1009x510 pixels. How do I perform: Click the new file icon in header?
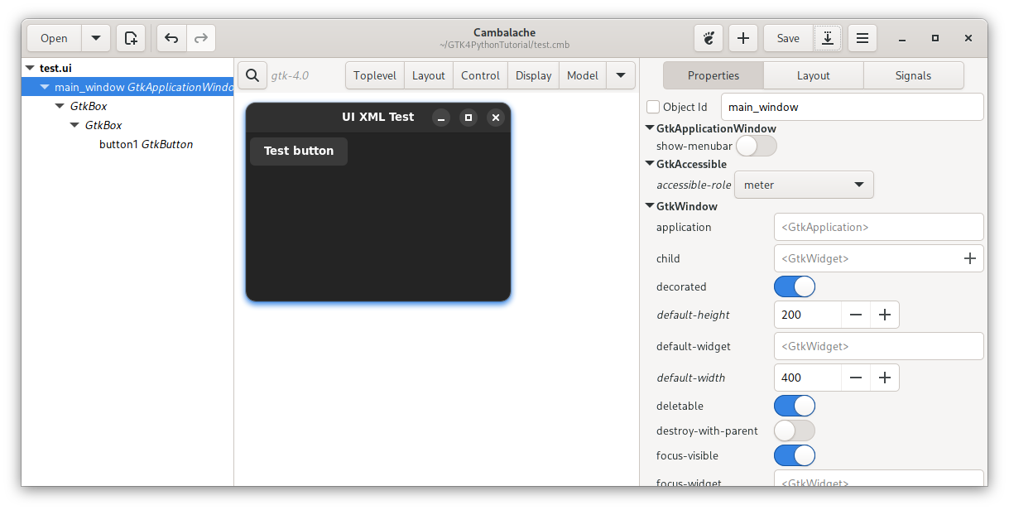pos(131,38)
